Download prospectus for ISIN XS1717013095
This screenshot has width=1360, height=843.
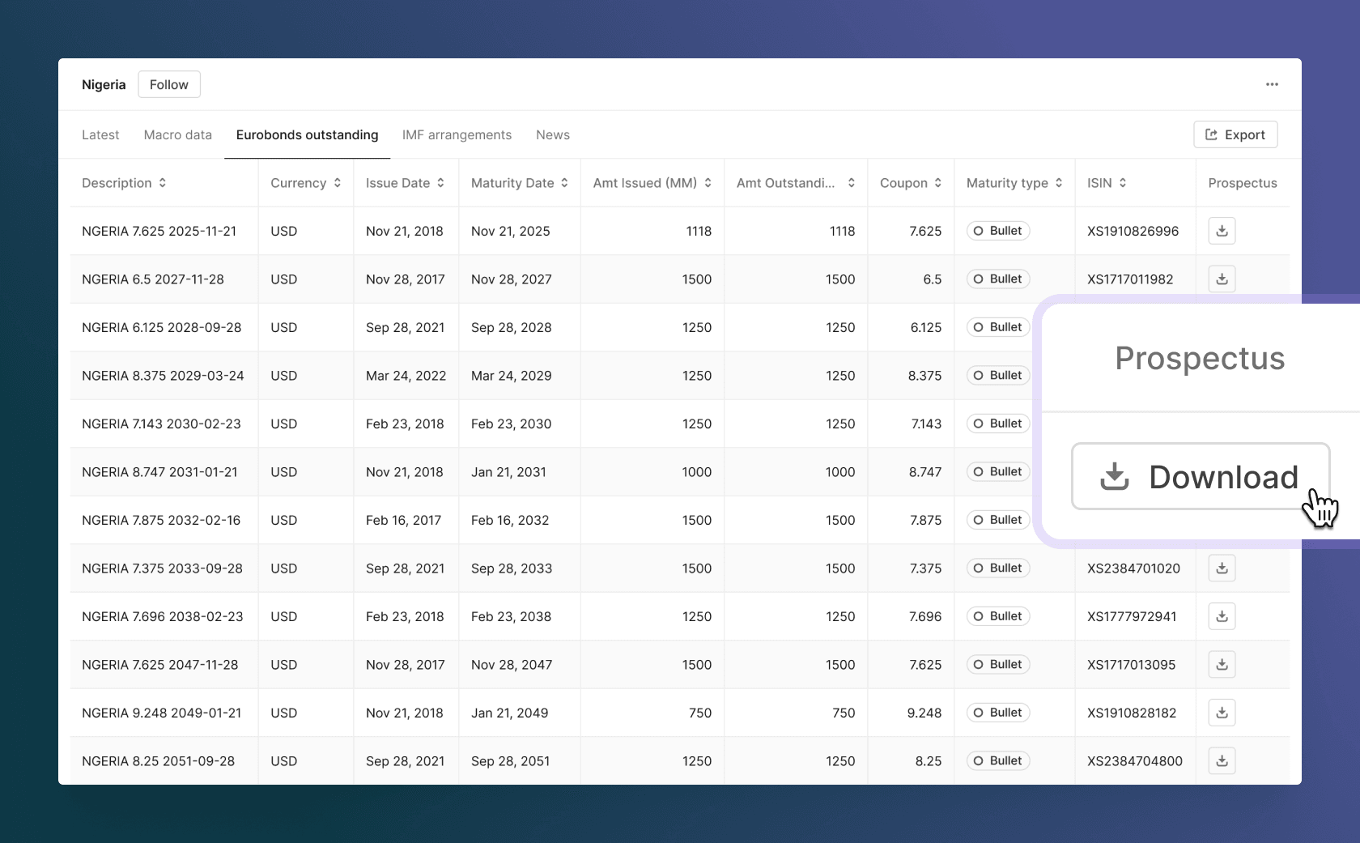1222,664
